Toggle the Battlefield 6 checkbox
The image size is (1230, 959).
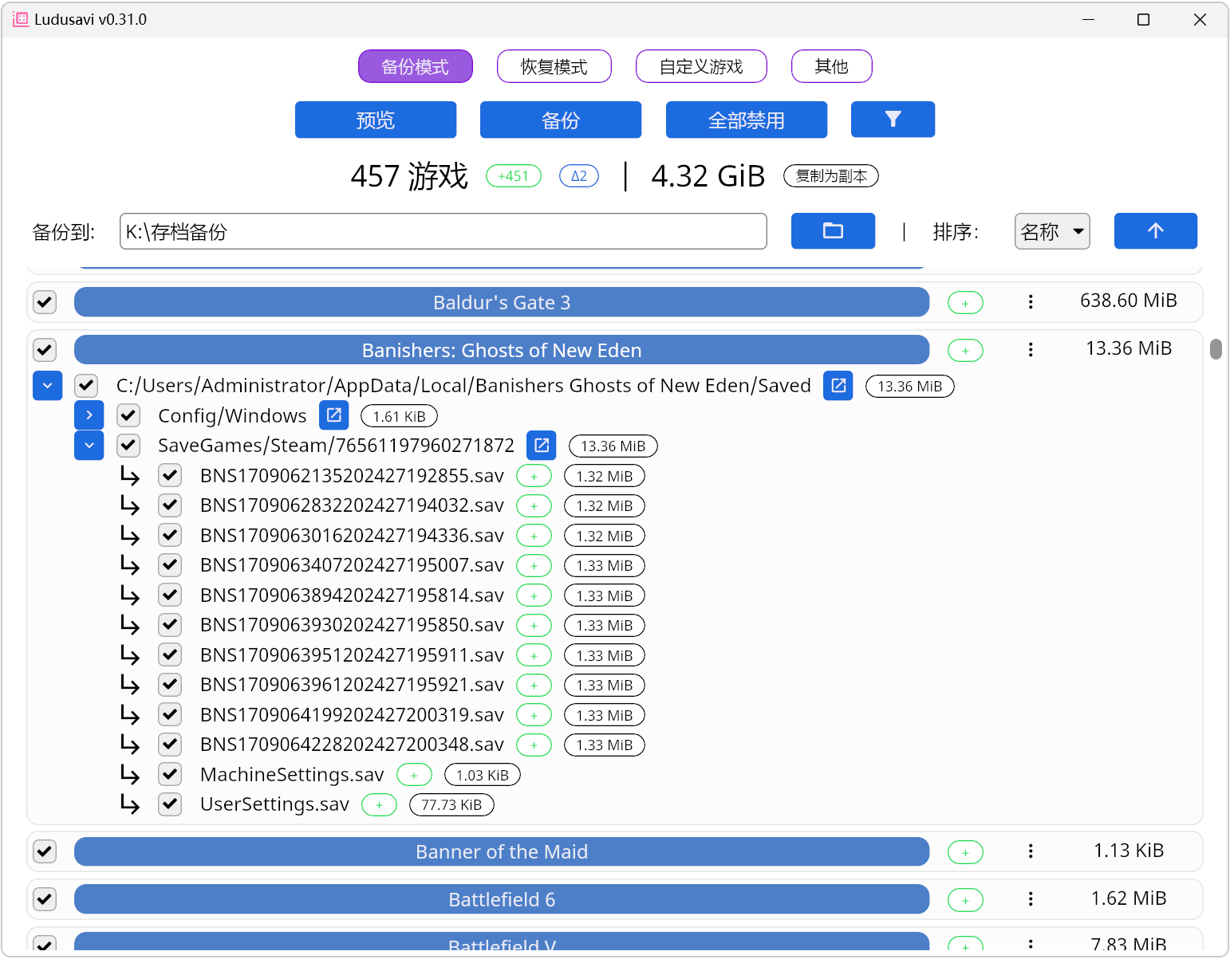tap(45, 899)
